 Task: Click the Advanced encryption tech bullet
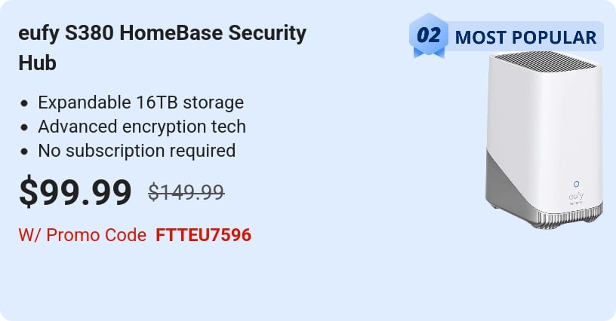pos(142,127)
